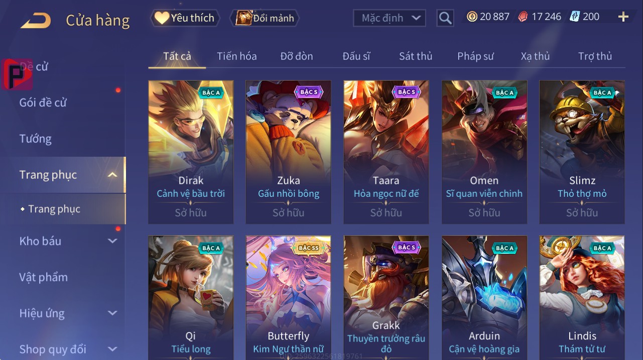Click the golden back arrow icon
The height and width of the screenshot is (360, 643).
coord(36,21)
